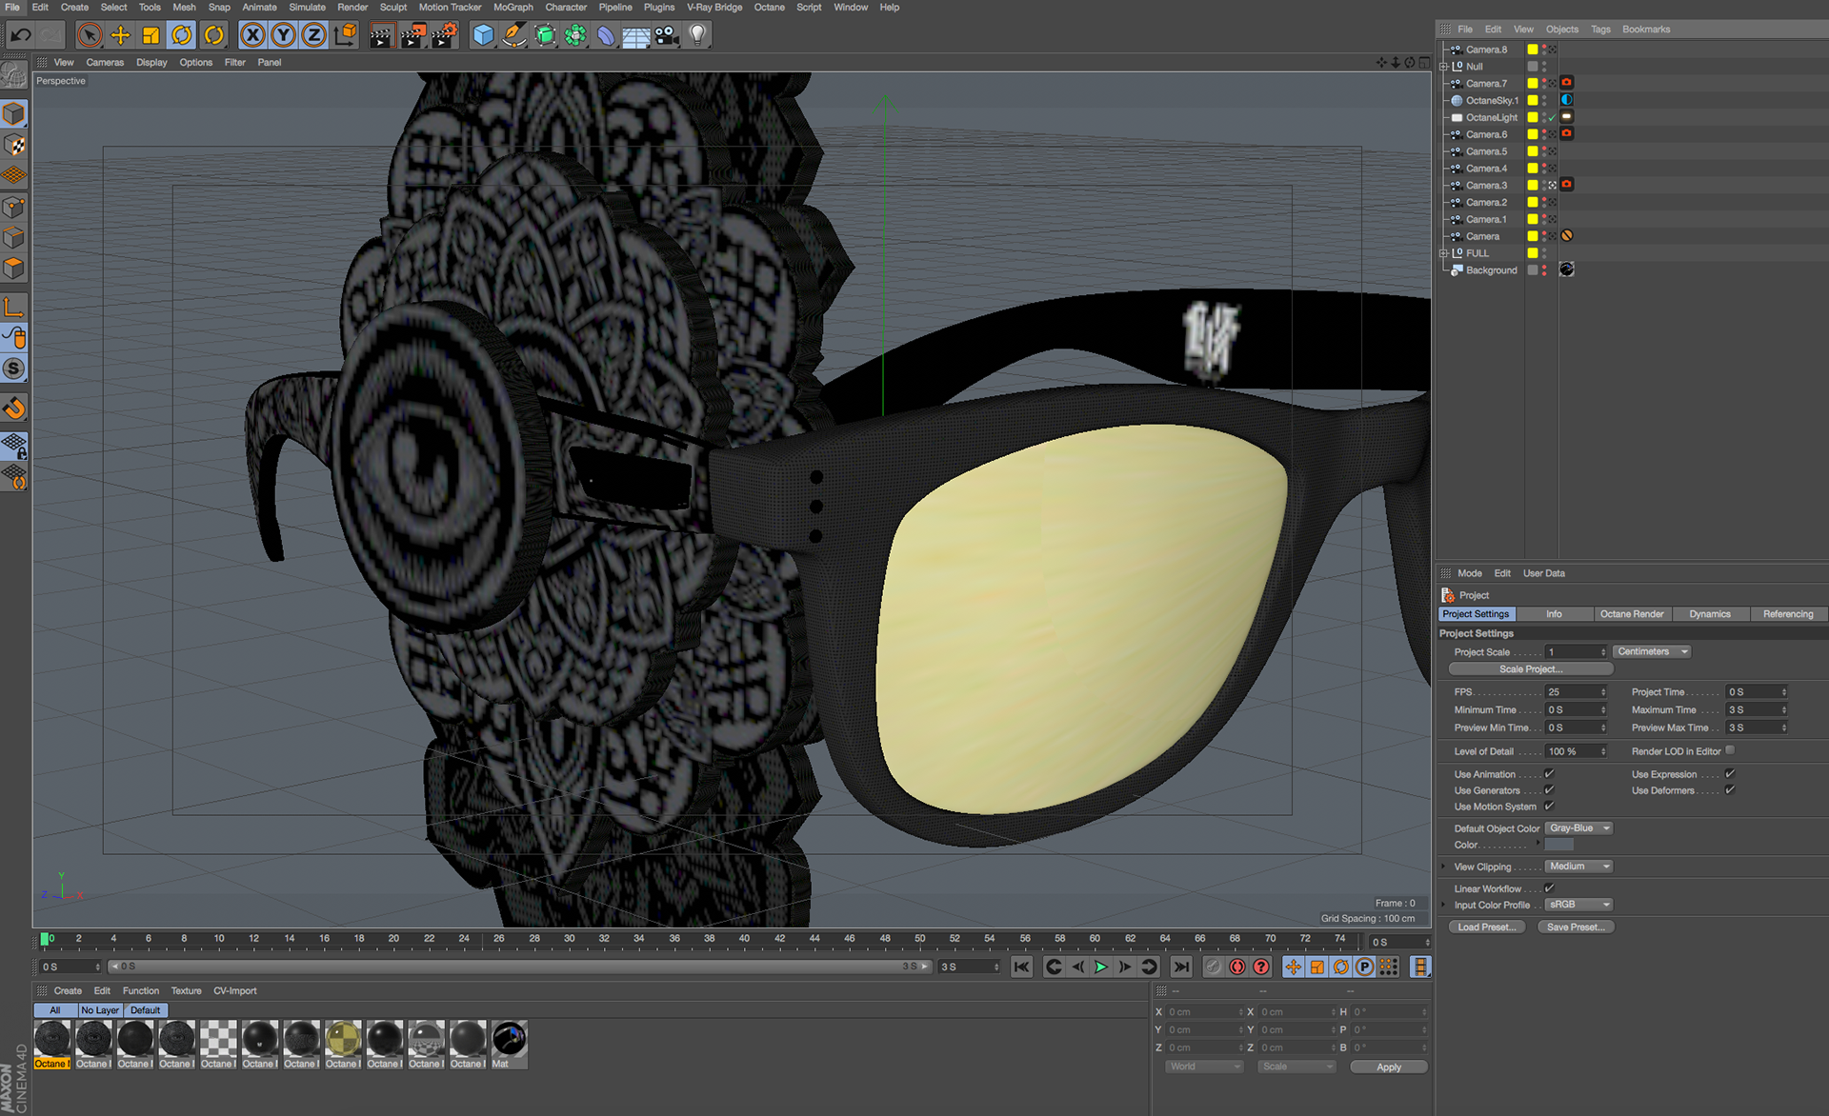The width and height of the screenshot is (1829, 1116).
Task: Toggle Linear Workflow checkbox
Action: point(1549,888)
